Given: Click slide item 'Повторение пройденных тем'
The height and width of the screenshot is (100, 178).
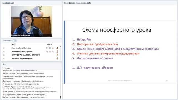Looking at the screenshot, I should tap(97, 44).
